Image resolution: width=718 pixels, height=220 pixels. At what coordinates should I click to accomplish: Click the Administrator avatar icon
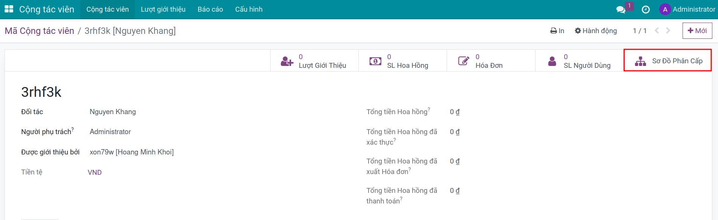click(665, 9)
